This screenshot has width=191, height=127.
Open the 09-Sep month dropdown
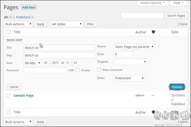[x=32, y=63]
